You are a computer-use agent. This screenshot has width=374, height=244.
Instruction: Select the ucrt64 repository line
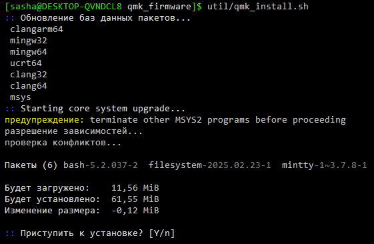coord(26,63)
